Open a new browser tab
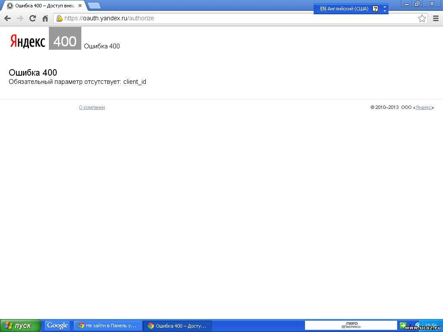This screenshot has height=332, width=443. [x=94, y=6]
